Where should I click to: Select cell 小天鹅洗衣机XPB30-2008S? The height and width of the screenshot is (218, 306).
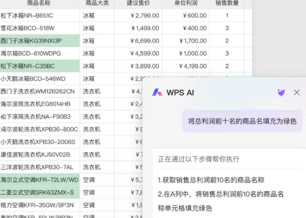40,142
